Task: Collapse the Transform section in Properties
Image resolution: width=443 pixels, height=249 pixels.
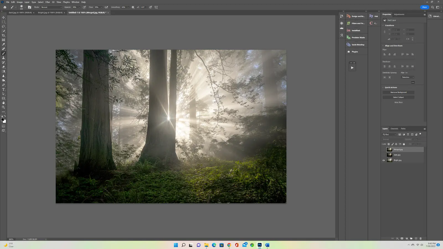Action: coord(383,25)
